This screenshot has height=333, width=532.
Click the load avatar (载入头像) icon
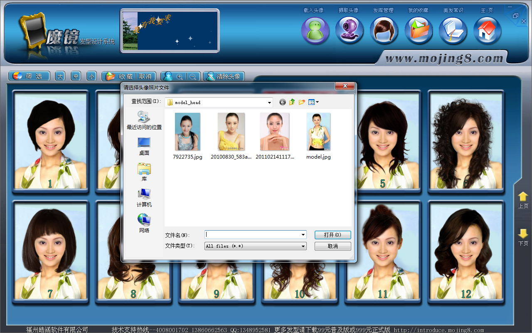(315, 31)
